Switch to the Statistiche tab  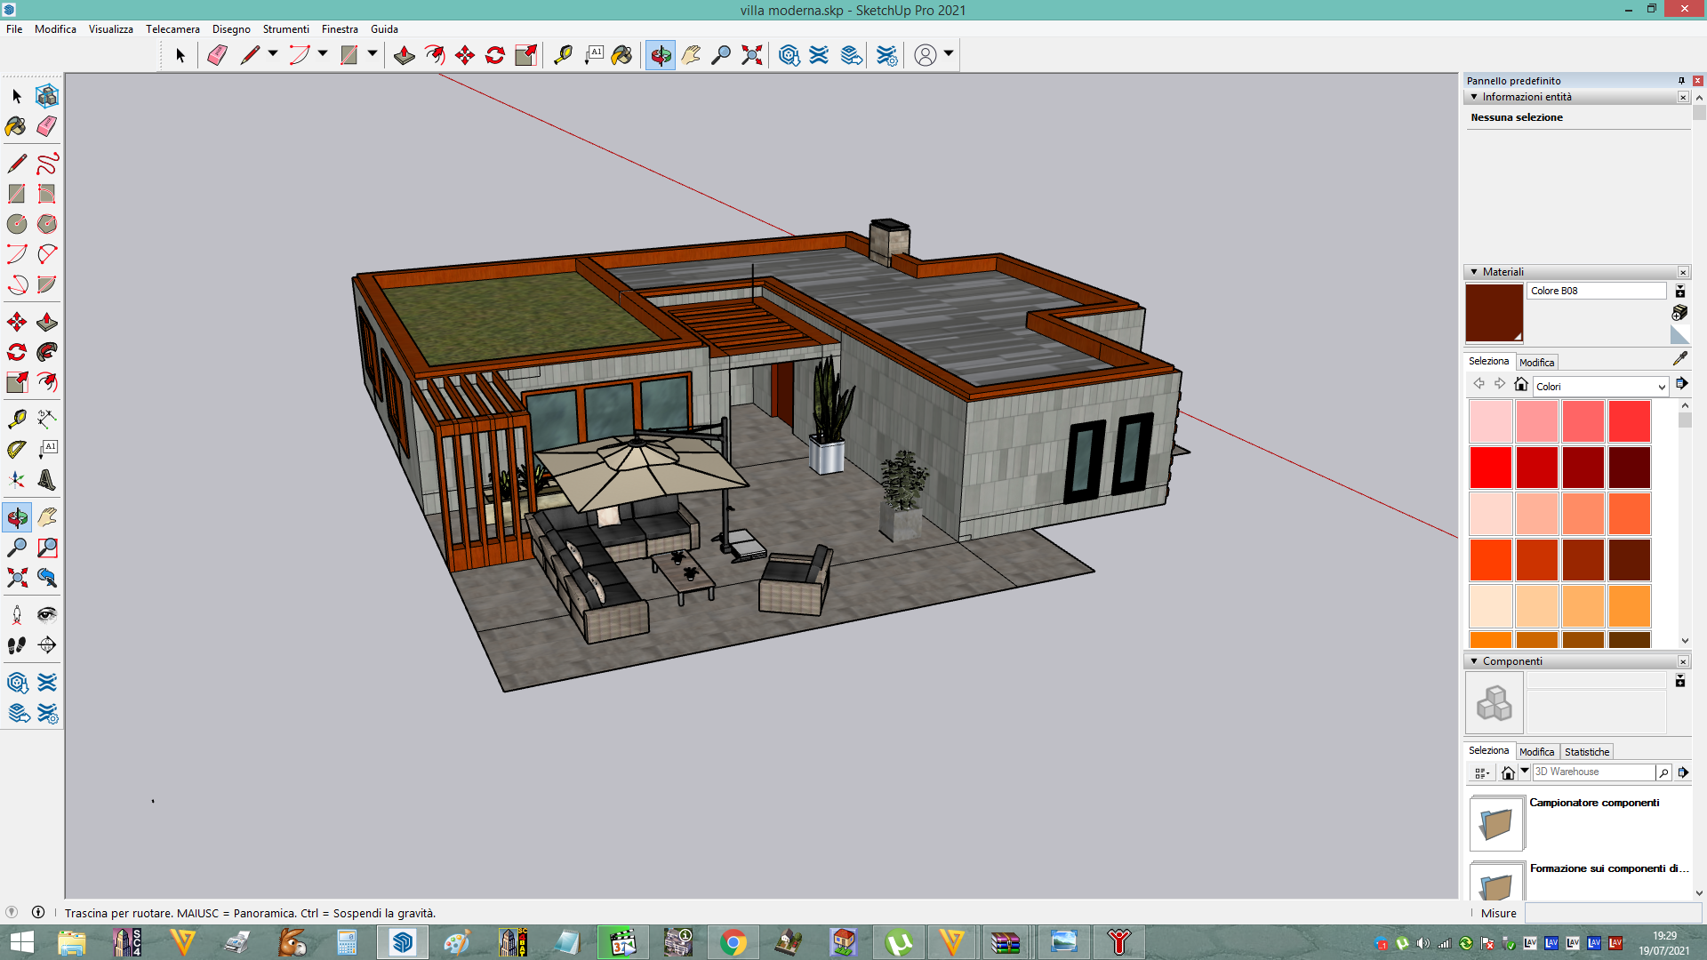click(1587, 752)
